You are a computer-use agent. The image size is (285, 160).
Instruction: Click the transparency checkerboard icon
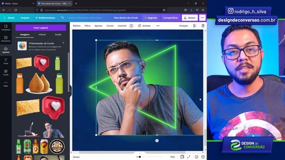click(195, 26)
